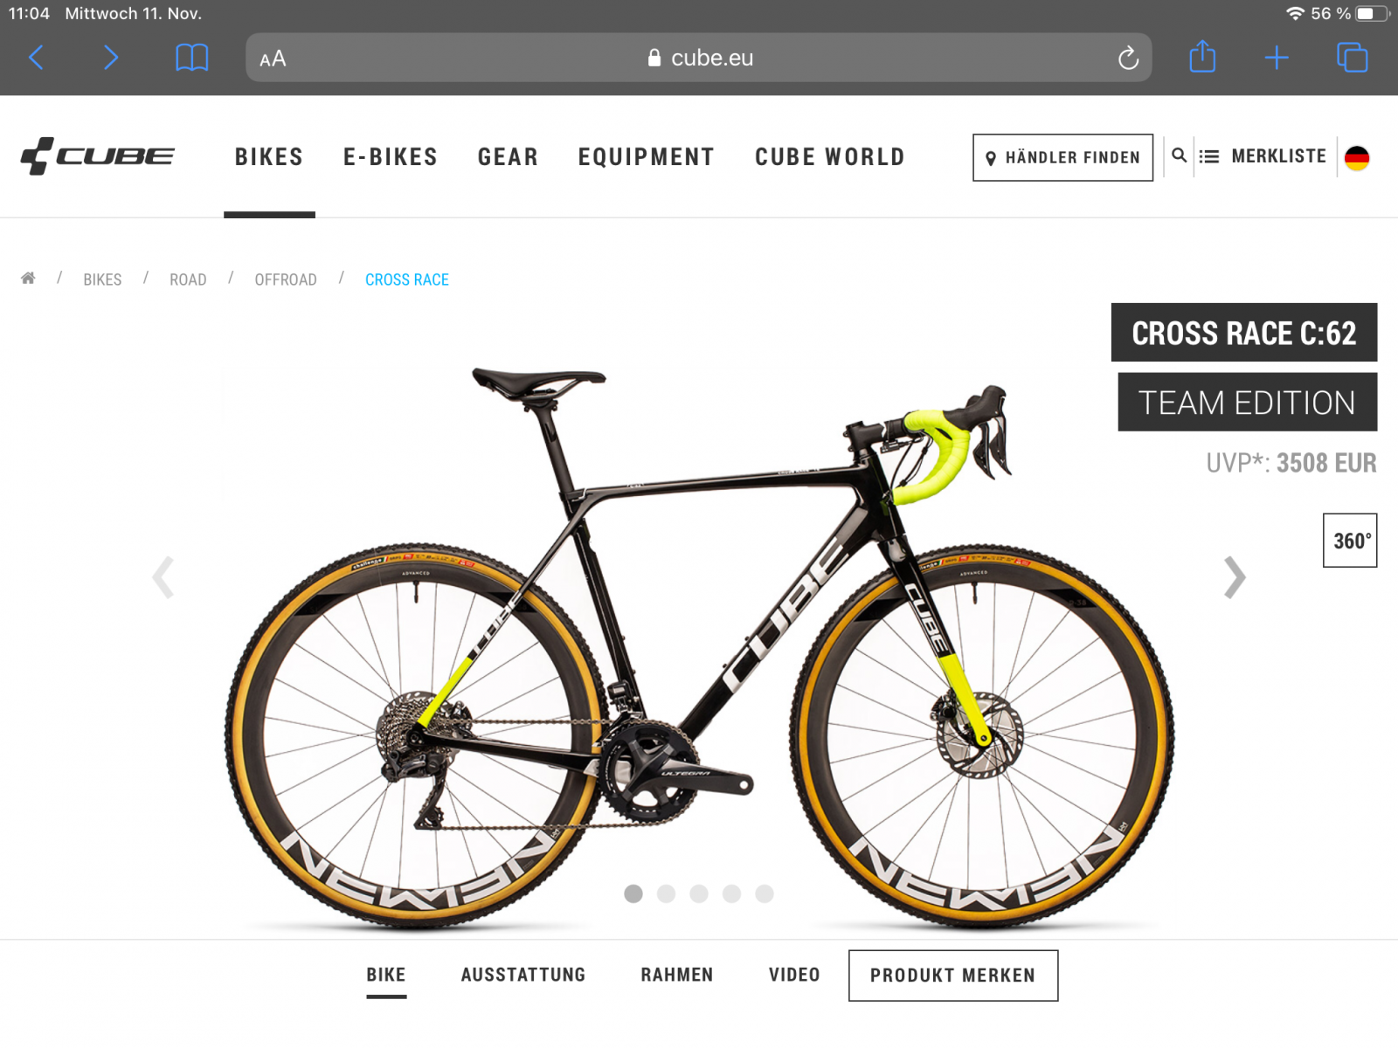Click the HÄNDLER FINDEN button
1398x1048 pixels.
tap(1062, 157)
